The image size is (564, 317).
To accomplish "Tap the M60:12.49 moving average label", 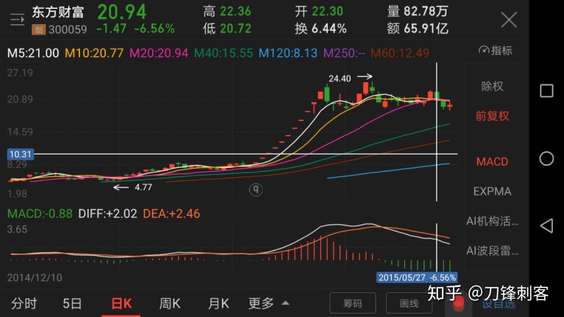I will pyautogui.click(x=400, y=53).
